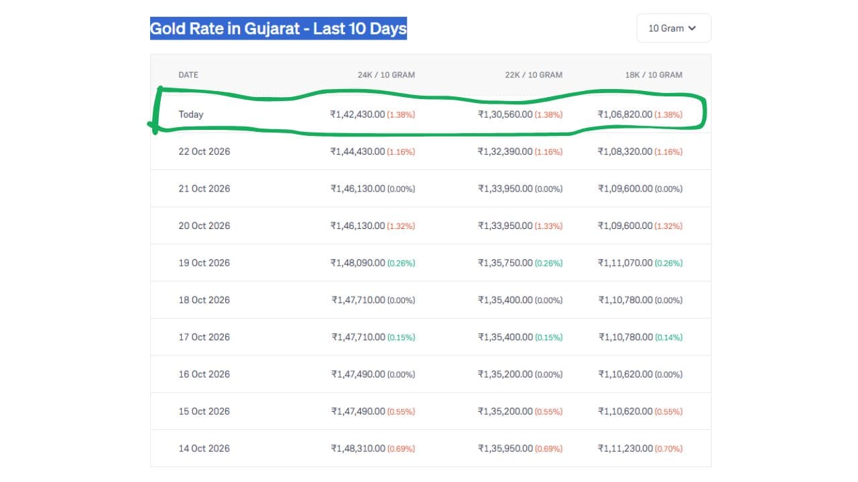The image size is (858, 482).
Task: Click the ₹1,44,430.00 price for 22 Oct
Action: pos(358,151)
